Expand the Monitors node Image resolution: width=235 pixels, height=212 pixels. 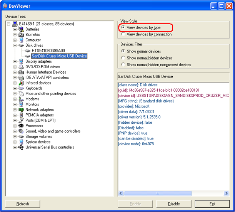[x=15, y=104]
